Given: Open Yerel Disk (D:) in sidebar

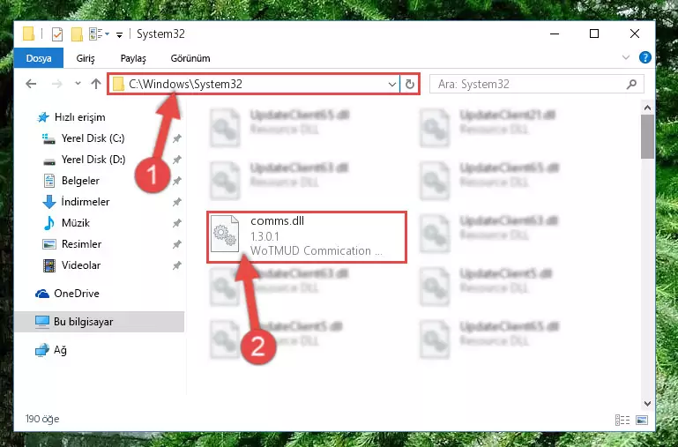Looking at the screenshot, I should coord(93,160).
